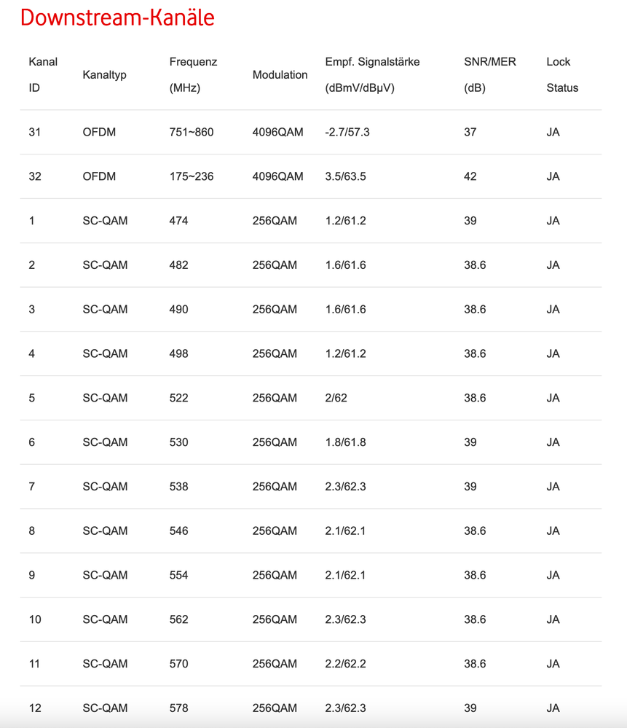This screenshot has height=728, width=627.
Task: Click the 751~860 frequency cell
Action: [191, 132]
